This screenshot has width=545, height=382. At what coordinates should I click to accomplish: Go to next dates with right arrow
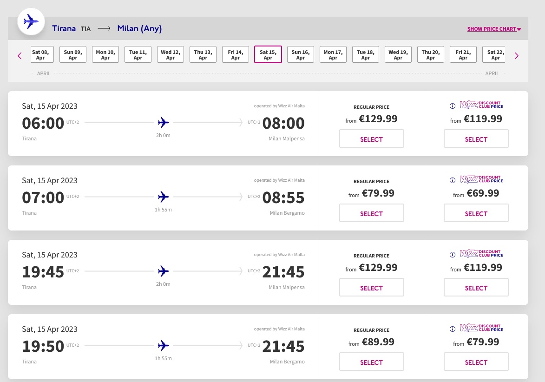tap(516, 56)
